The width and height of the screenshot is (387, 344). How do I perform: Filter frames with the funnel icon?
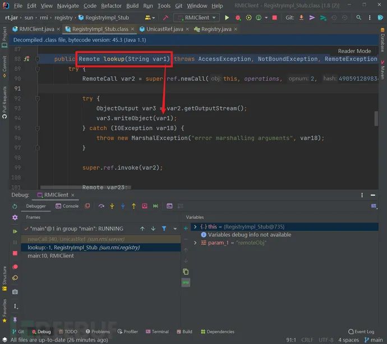tap(164, 229)
